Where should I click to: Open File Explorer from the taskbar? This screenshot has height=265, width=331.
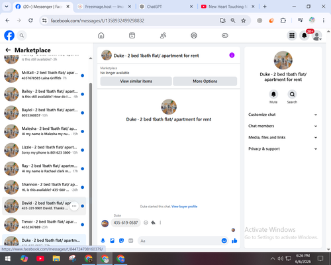click(x=56, y=258)
